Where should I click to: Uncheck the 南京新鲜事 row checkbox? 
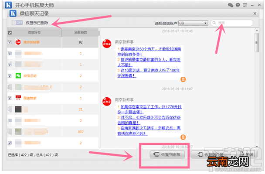[x=10, y=42]
